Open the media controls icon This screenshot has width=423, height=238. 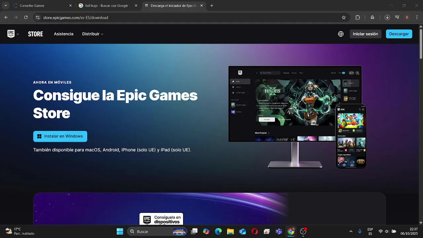[x=397, y=18]
